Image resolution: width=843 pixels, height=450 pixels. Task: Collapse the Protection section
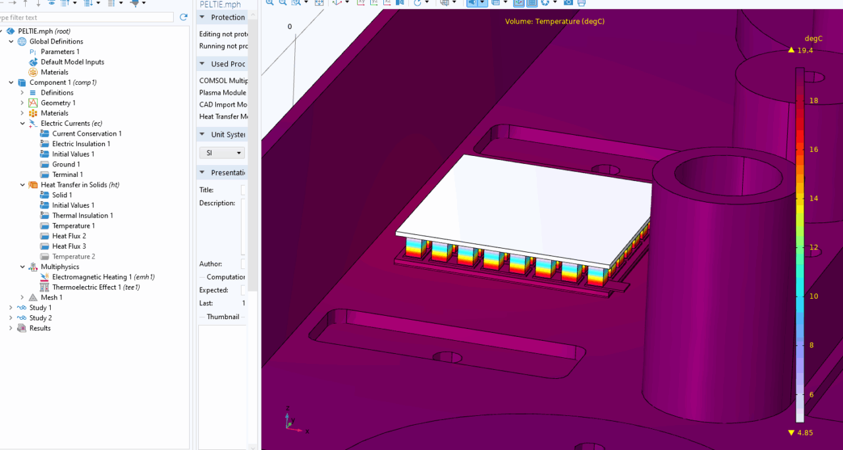pyautogui.click(x=202, y=17)
